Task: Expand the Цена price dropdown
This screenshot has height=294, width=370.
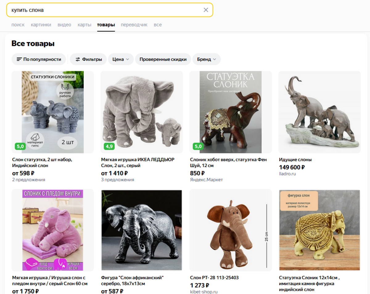Action: point(121,59)
